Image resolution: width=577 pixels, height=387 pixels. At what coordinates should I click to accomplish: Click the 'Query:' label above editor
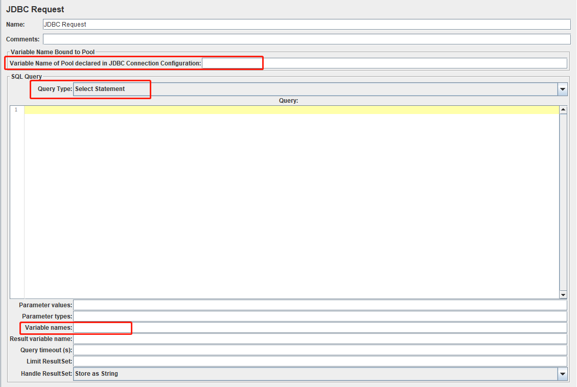pos(288,101)
